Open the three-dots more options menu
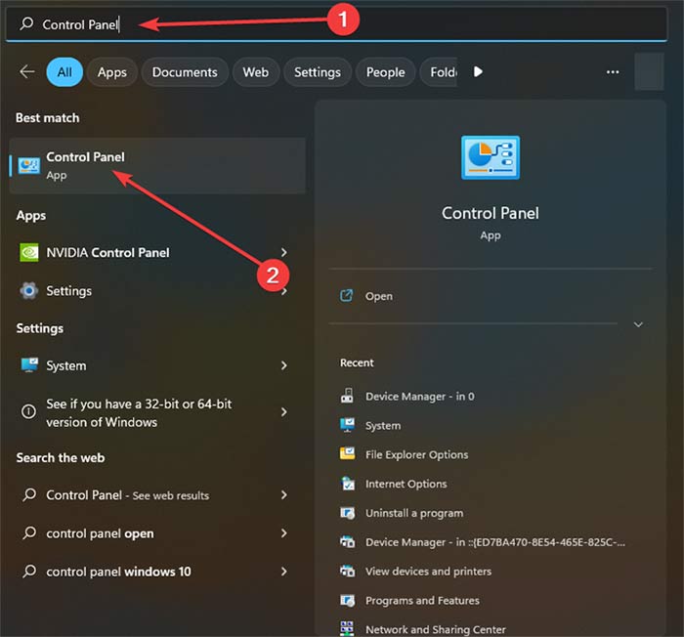The image size is (684, 637). [x=613, y=72]
